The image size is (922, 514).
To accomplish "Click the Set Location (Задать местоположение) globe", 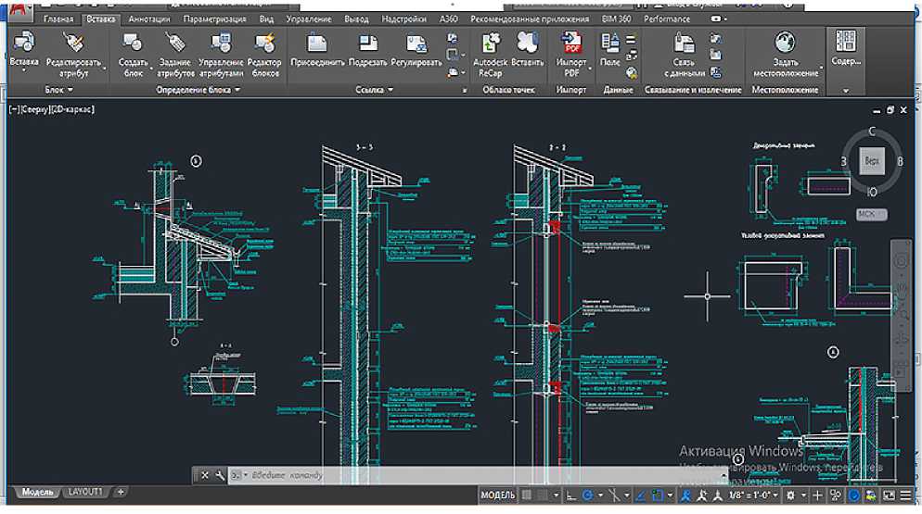I will (786, 42).
